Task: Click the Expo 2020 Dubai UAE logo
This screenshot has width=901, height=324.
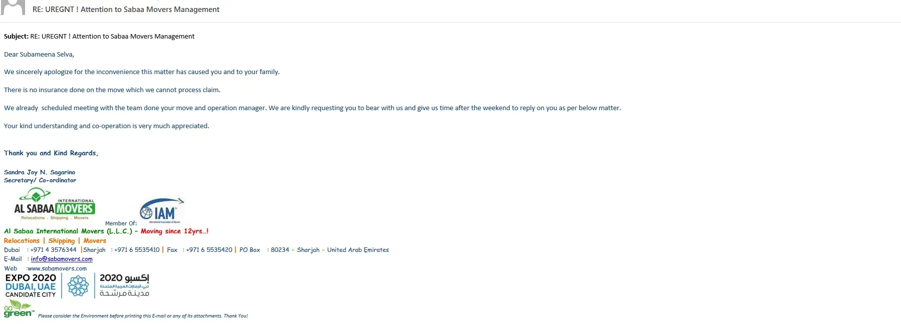Action: point(31,286)
